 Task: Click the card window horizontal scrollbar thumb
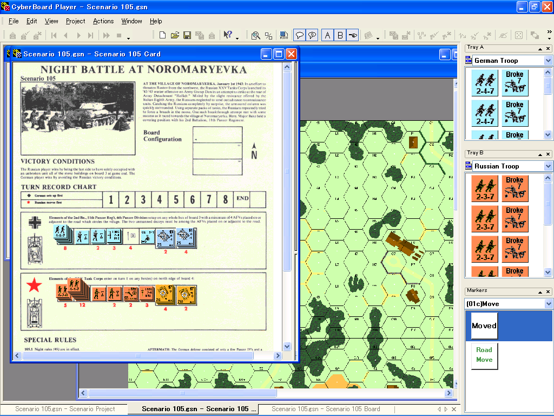click(x=138, y=355)
